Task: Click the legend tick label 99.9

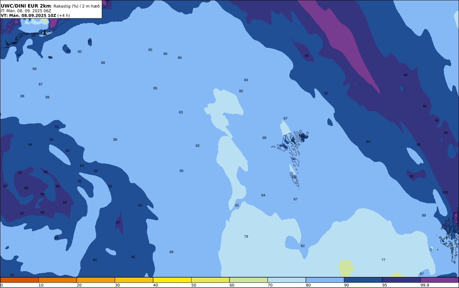Action: click(x=425, y=285)
